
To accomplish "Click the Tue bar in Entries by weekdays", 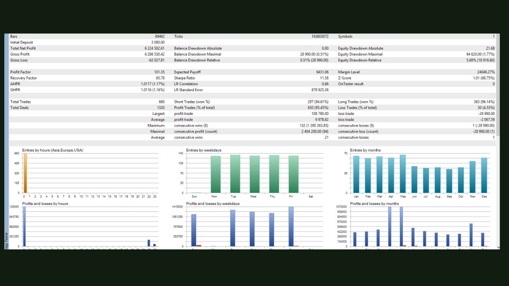I will (235, 174).
